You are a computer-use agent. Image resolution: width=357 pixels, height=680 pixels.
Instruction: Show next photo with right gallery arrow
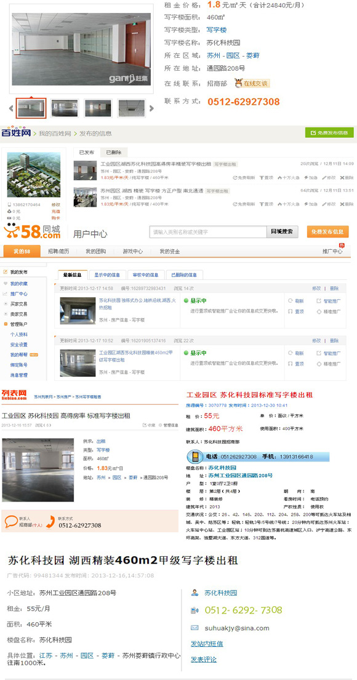[x=151, y=108]
